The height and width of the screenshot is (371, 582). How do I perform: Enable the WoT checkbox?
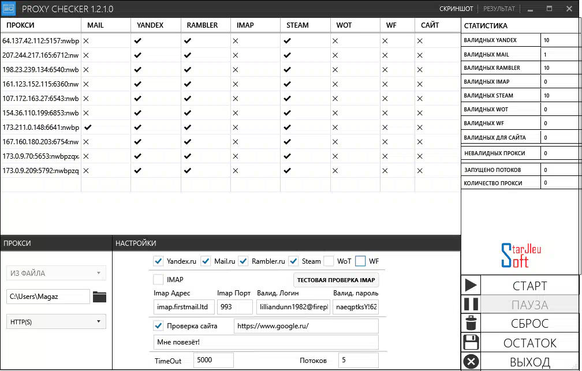(329, 261)
